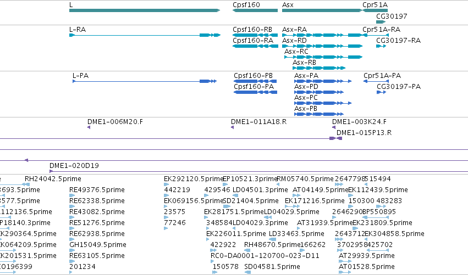
Task: Select the Cpr51A-PA protein
Action: pos(376,81)
